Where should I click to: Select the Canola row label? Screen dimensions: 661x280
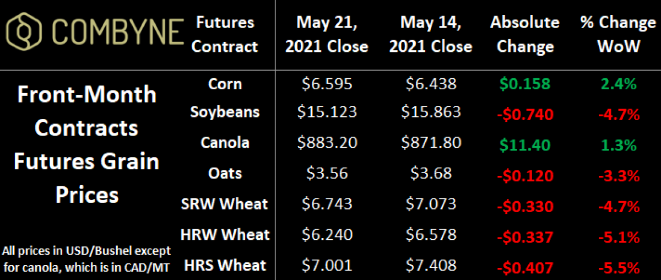click(x=225, y=142)
